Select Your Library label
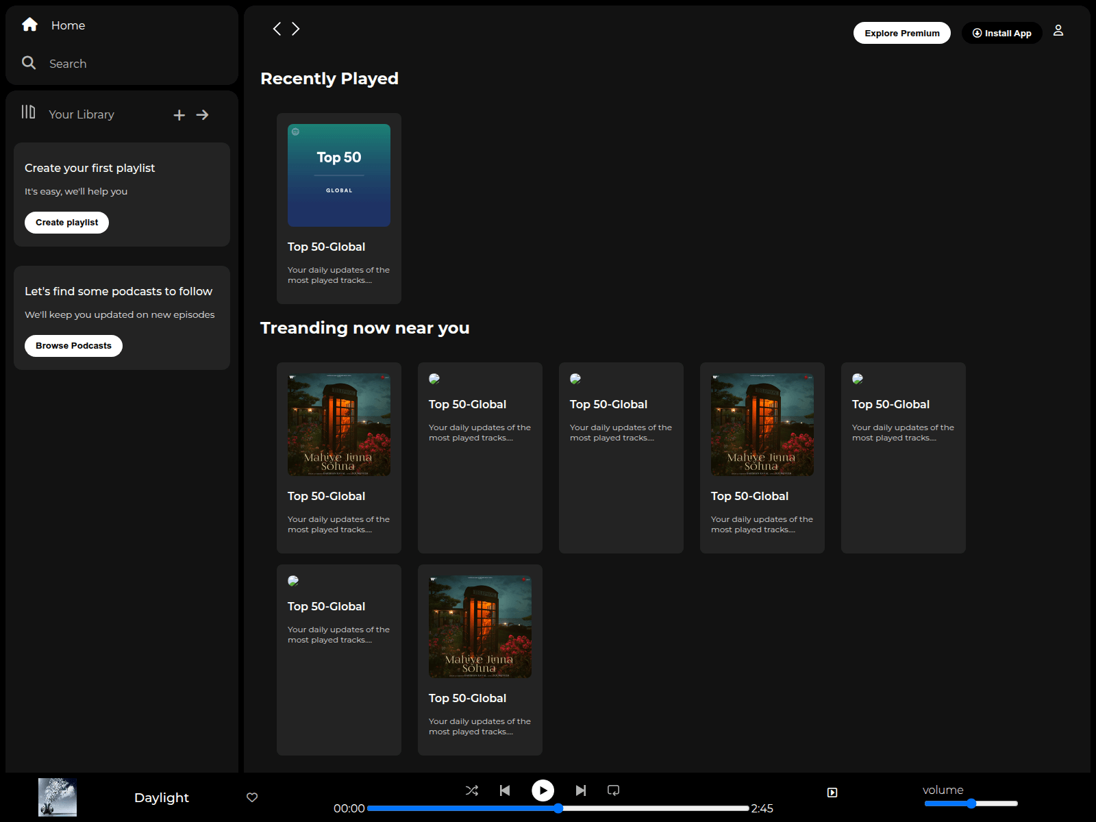The height and width of the screenshot is (822, 1096). click(x=82, y=114)
